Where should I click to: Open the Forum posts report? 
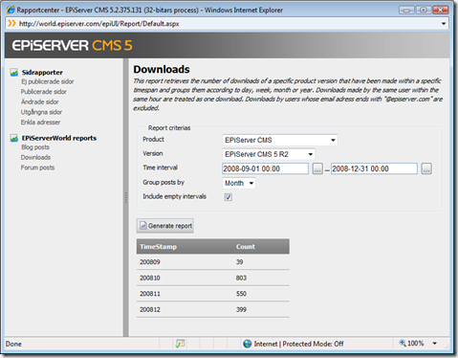tap(37, 168)
